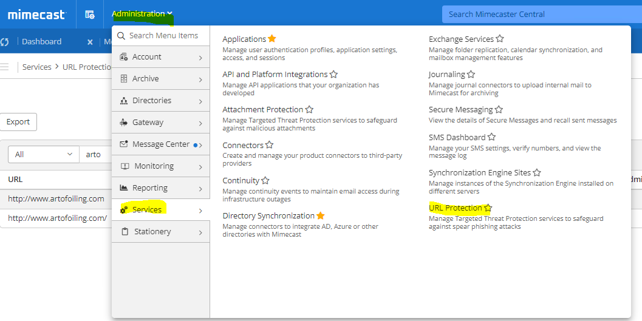Expand Account submenu chevron
The width and height of the screenshot is (642, 321).
pos(200,58)
